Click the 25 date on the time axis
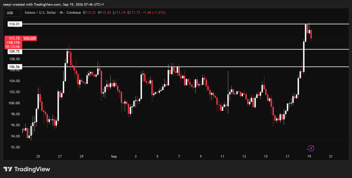The width and height of the screenshot is (352, 178). 38,156
